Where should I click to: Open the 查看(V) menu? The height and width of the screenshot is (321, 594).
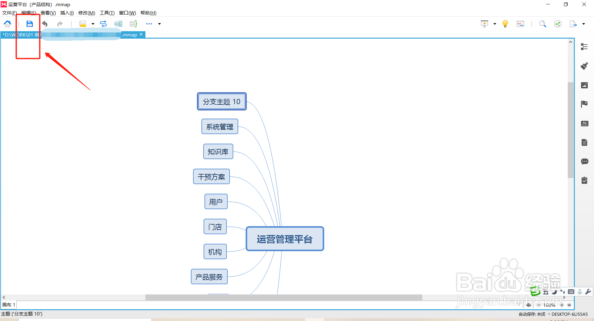(48, 13)
